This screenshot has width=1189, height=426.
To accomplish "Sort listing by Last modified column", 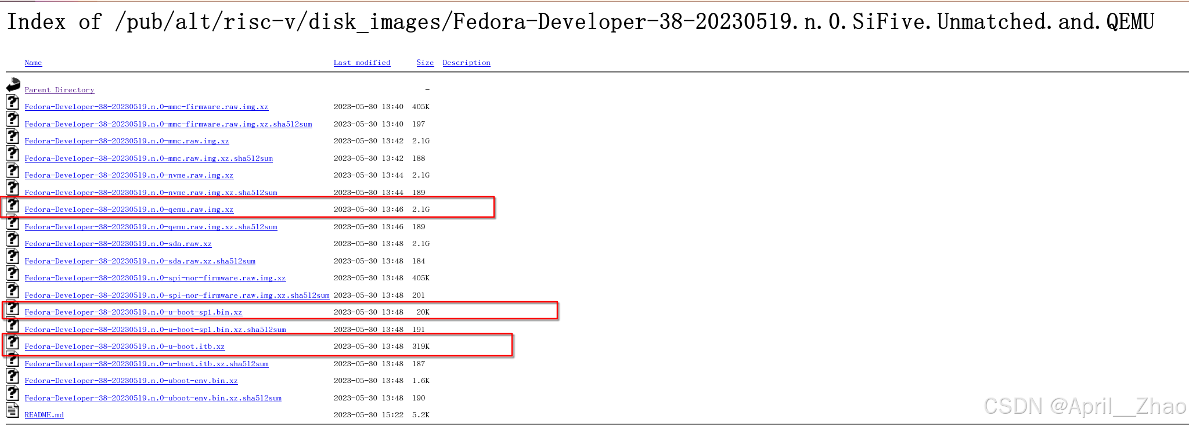I will tap(362, 63).
